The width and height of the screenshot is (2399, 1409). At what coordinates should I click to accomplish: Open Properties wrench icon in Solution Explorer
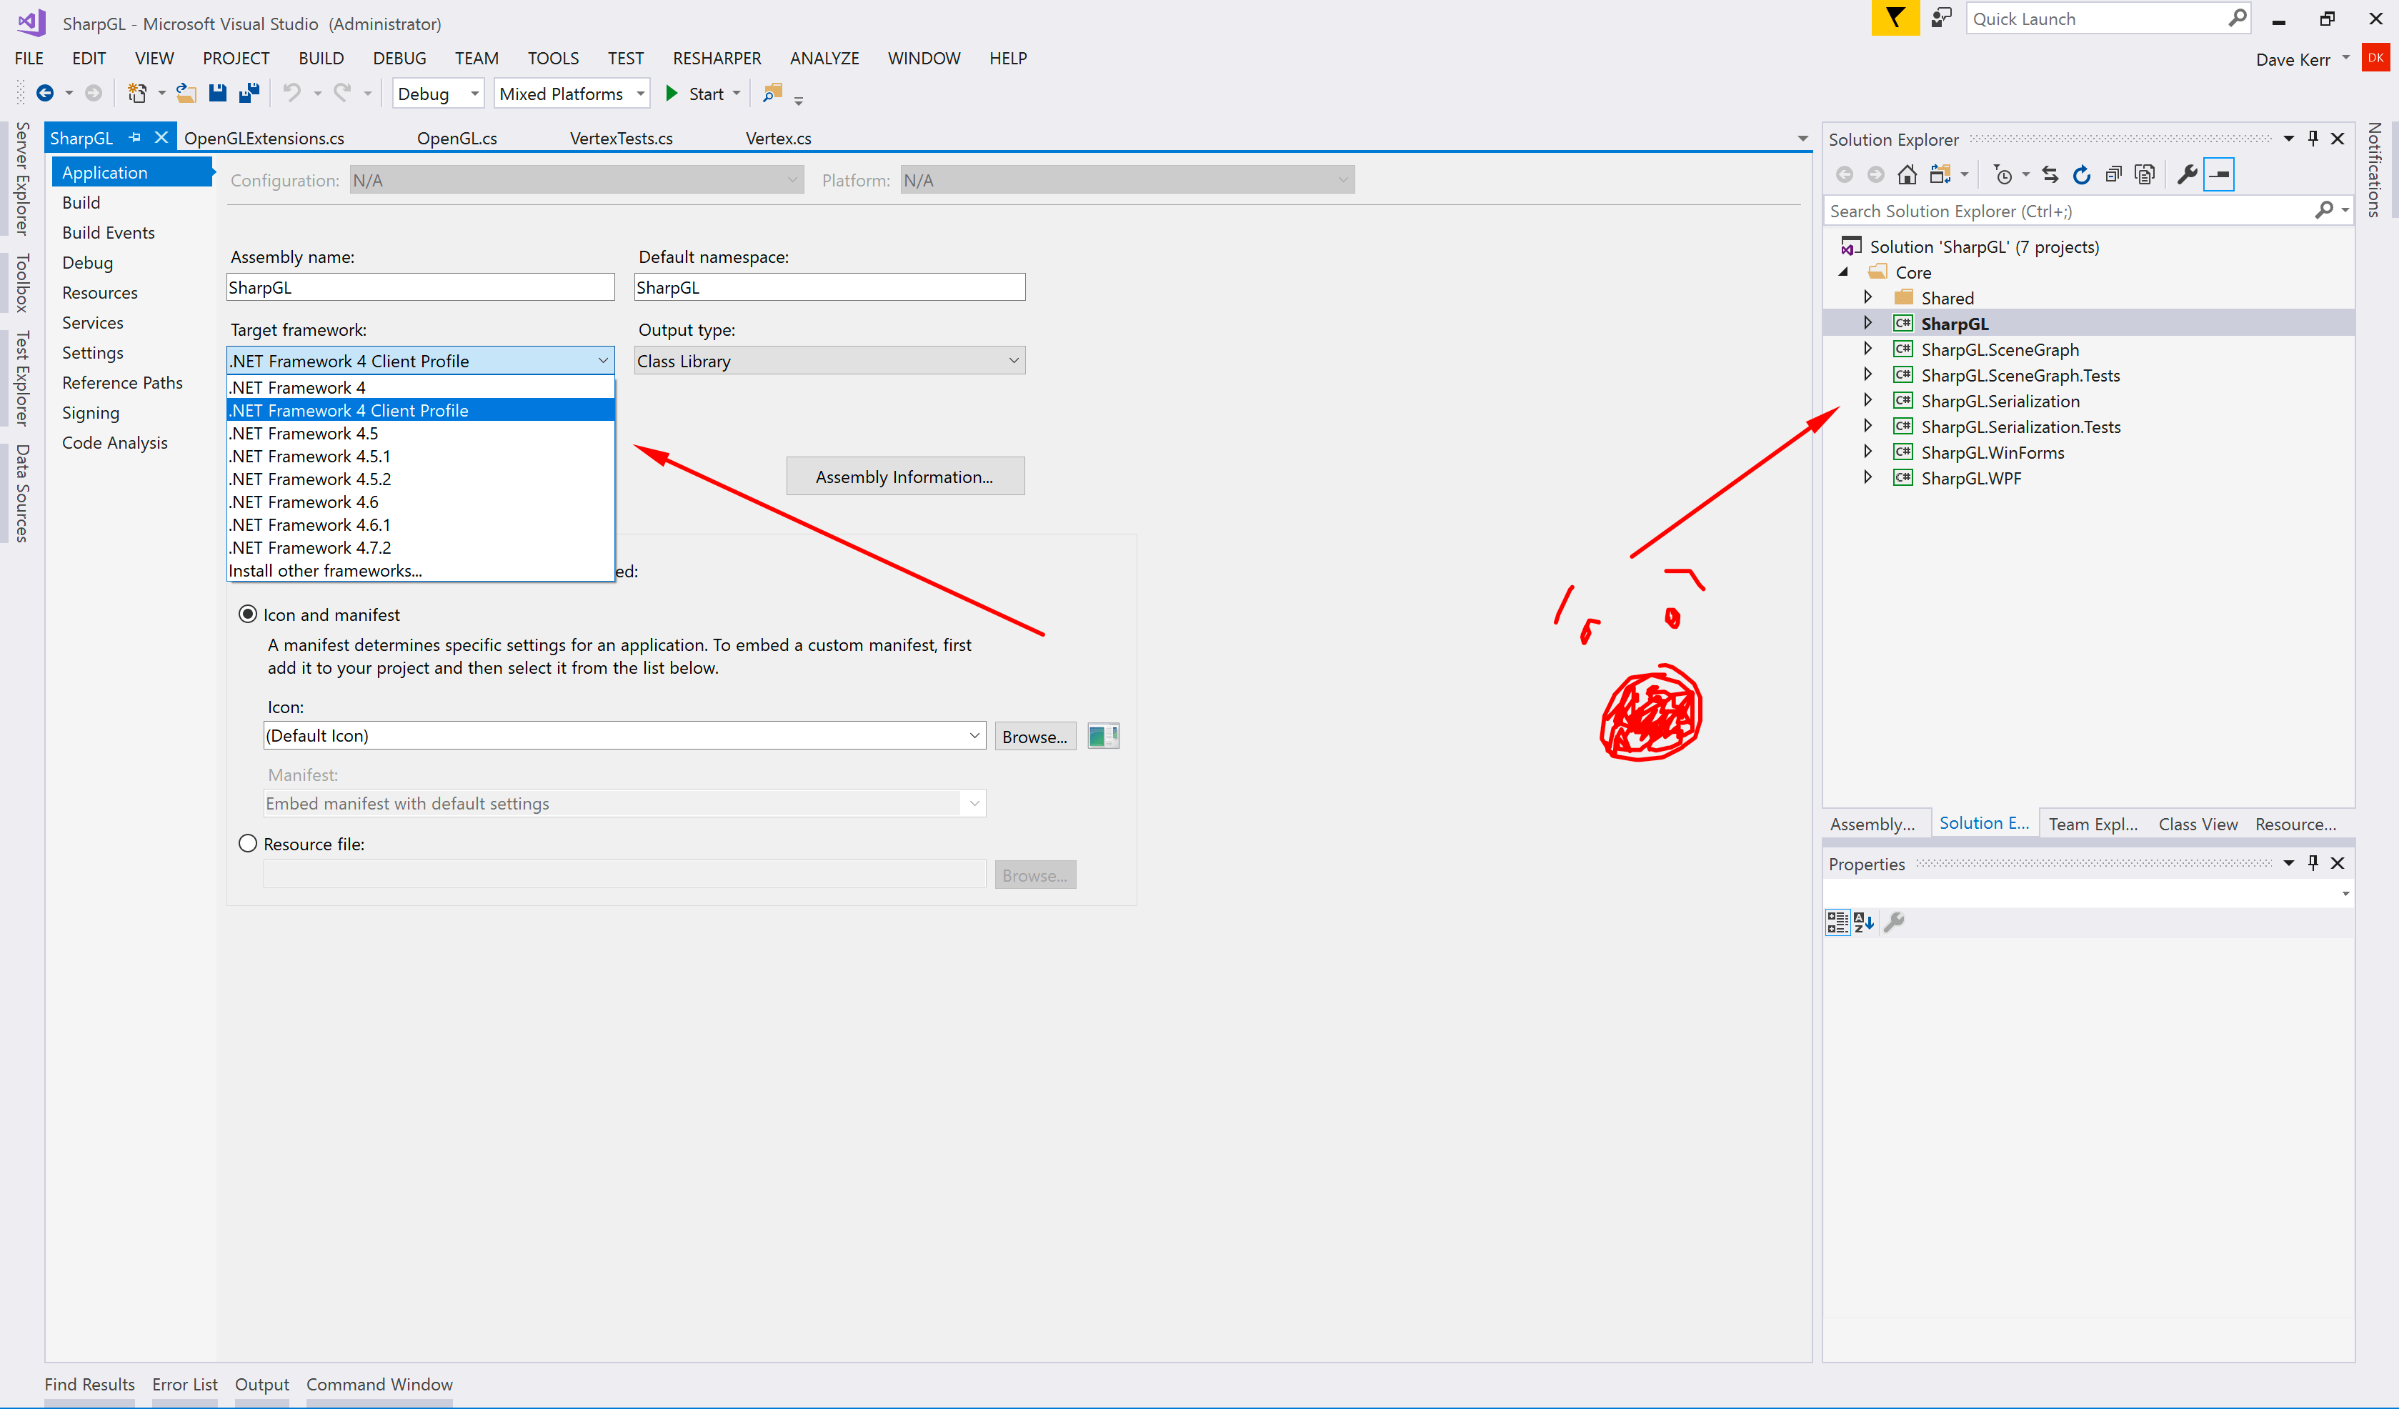2186,174
